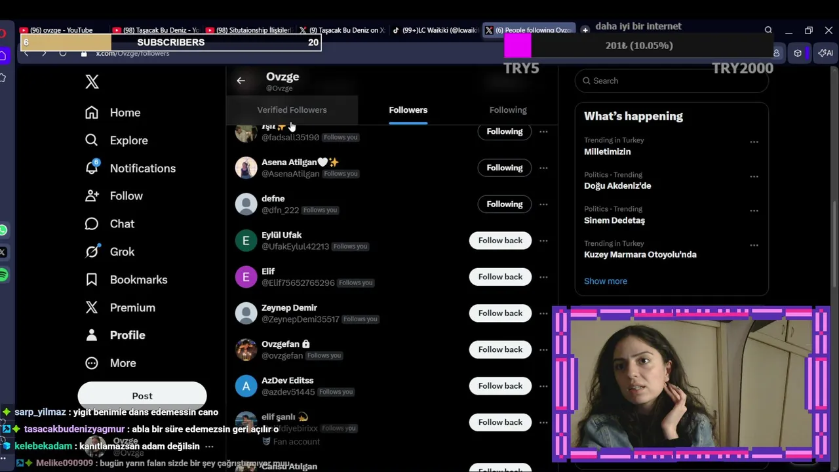
Task: Click the X logo icon in sidebar
Action: (92, 81)
